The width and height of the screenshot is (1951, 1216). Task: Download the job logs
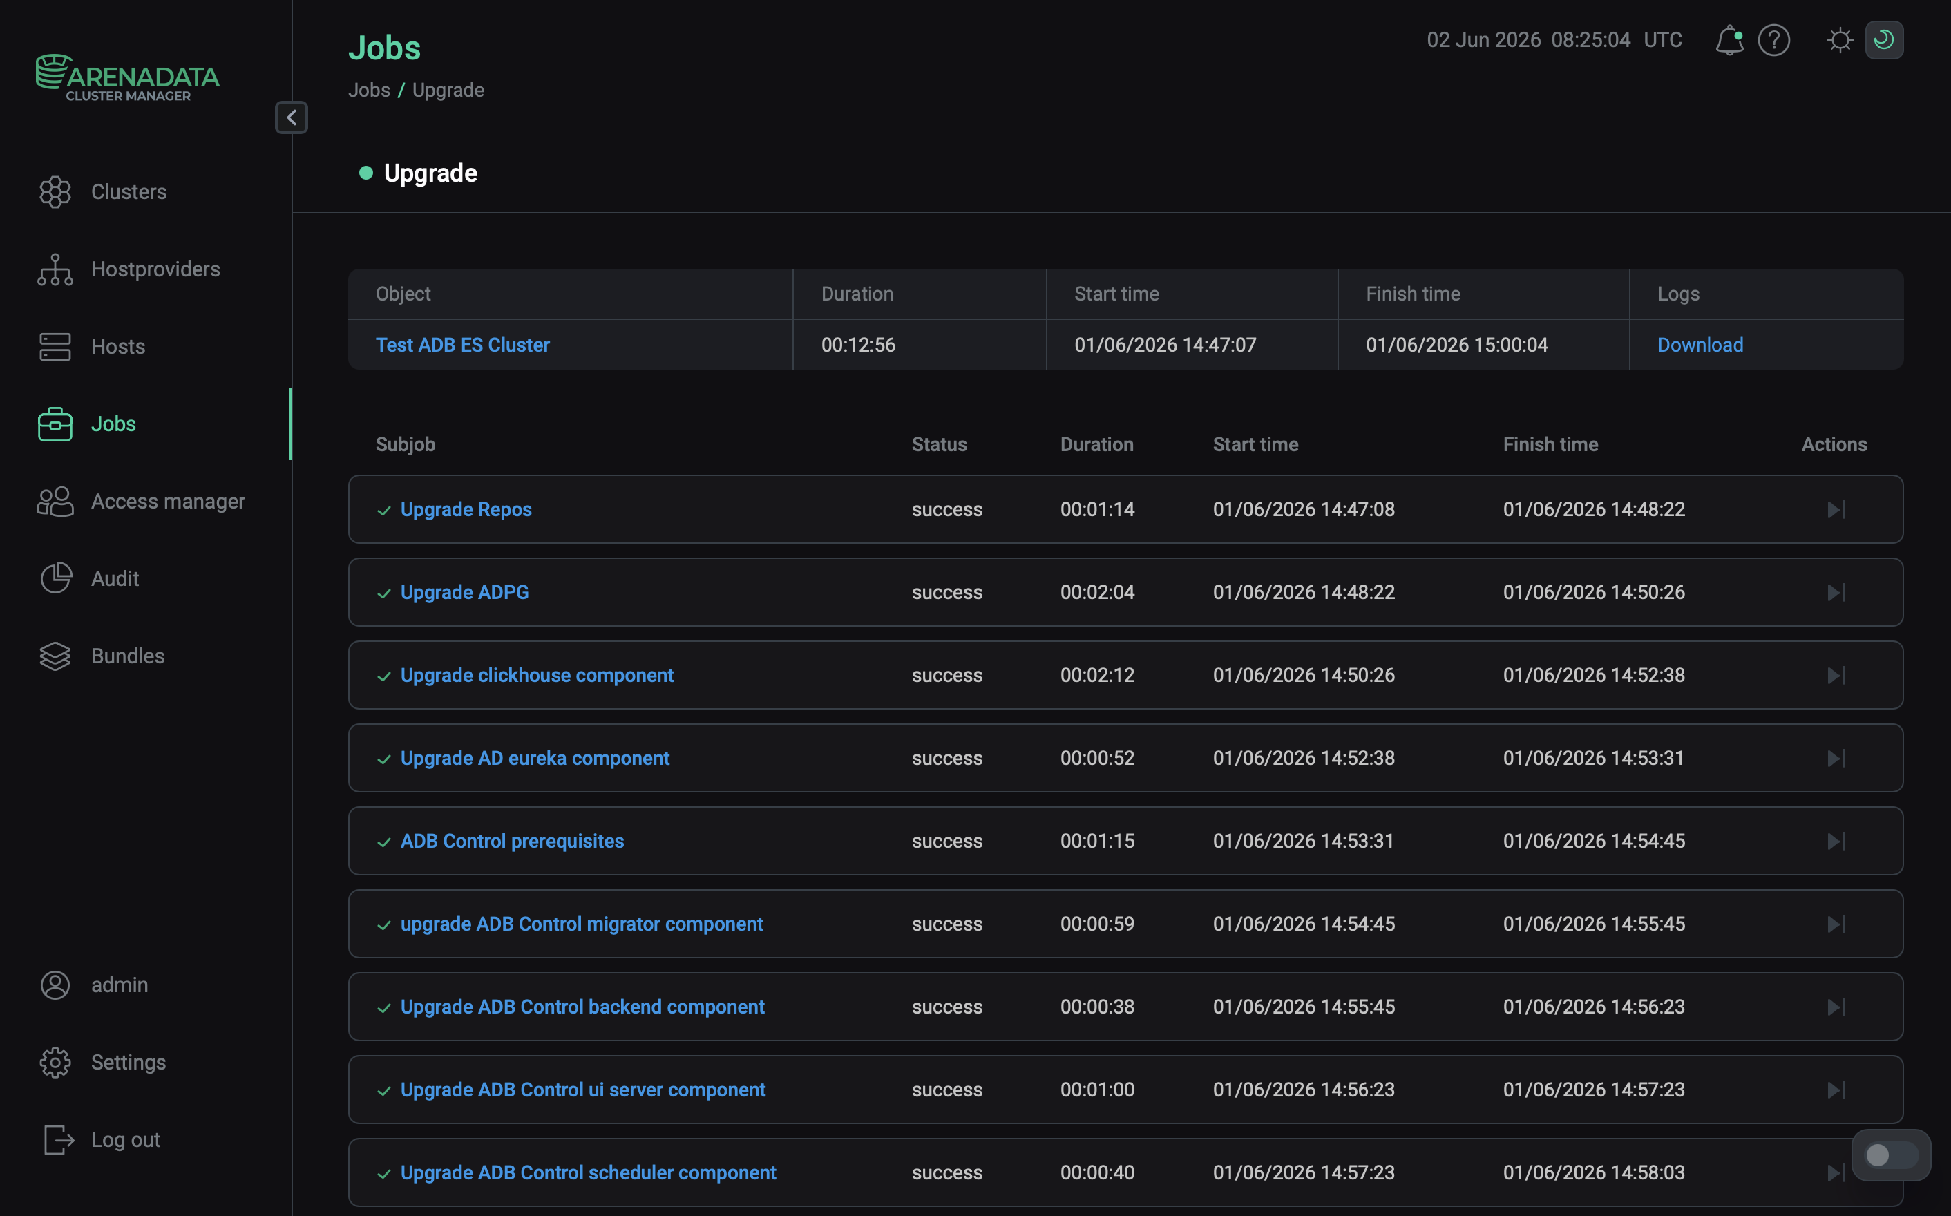[1700, 344]
